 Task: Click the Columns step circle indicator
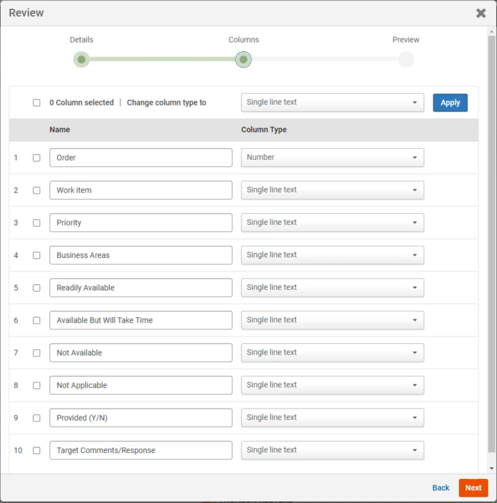[243, 60]
